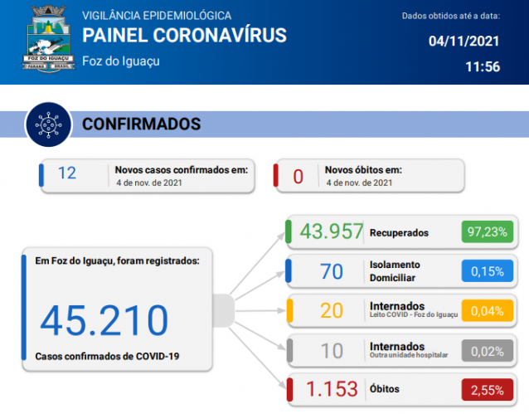Click the hospitalized count 20
This screenshot has width=529, height=414.
point(332,310)
